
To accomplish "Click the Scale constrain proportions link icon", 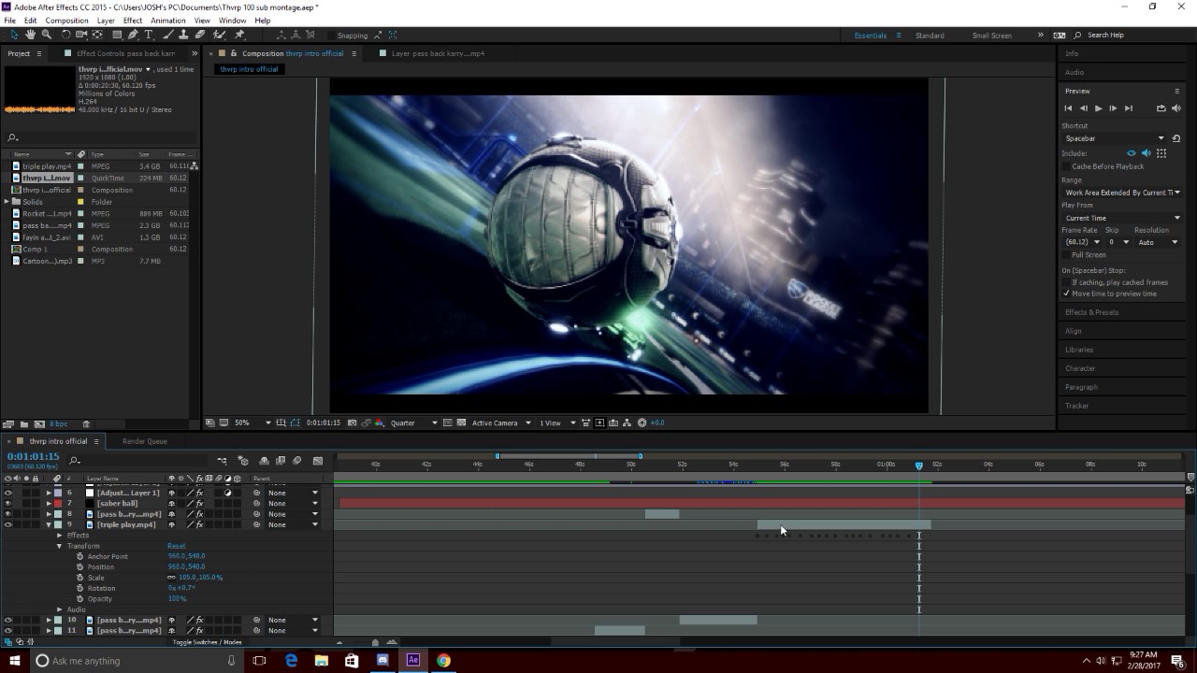I will point(171,578).
